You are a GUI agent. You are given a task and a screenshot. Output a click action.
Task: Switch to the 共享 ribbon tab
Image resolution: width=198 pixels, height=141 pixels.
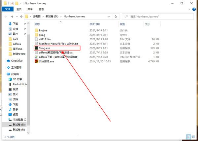30,9
